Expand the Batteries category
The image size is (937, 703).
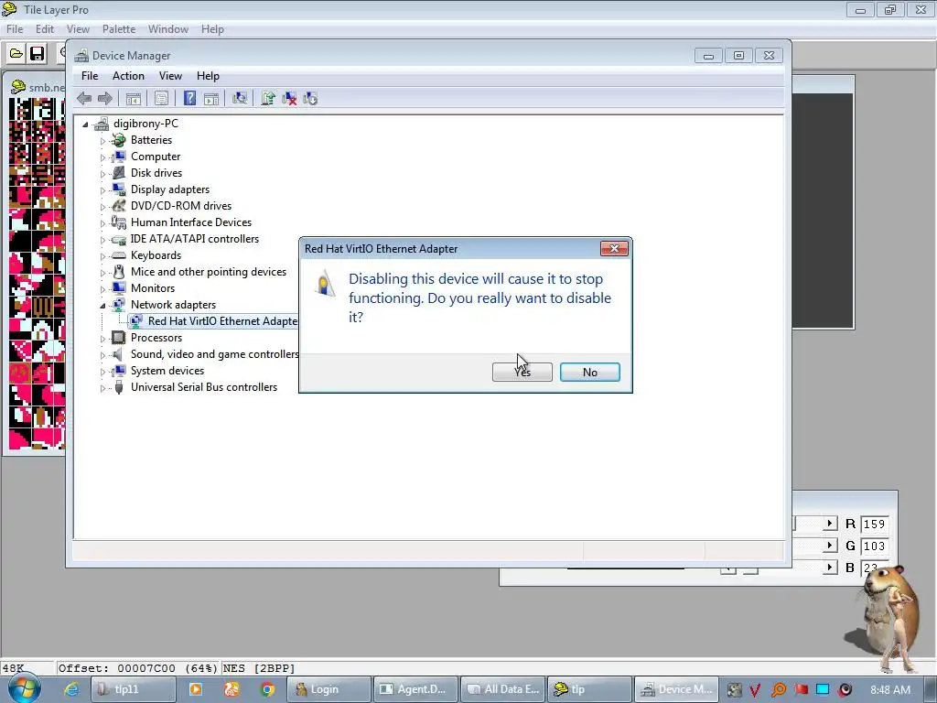102,140
